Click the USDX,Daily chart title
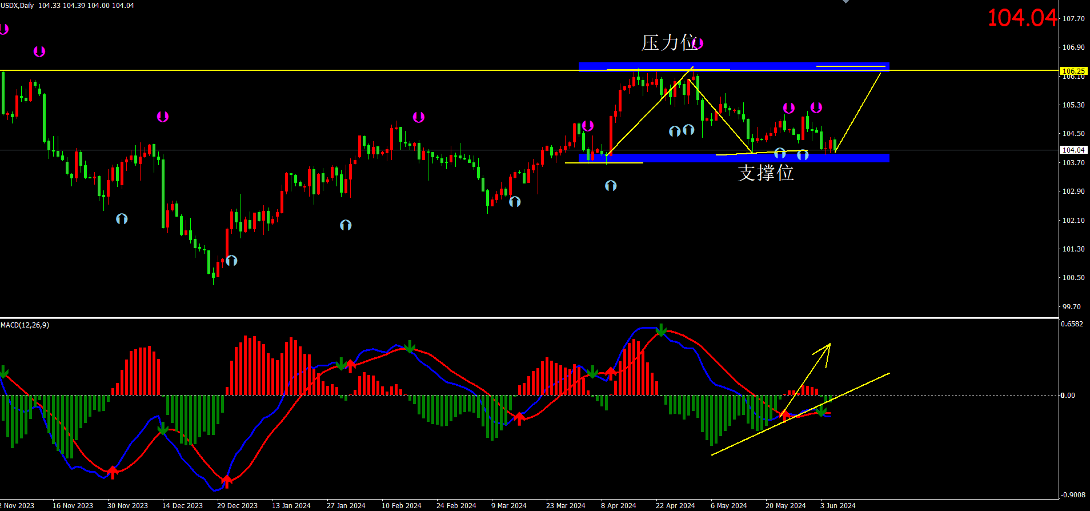 [17, 5]
